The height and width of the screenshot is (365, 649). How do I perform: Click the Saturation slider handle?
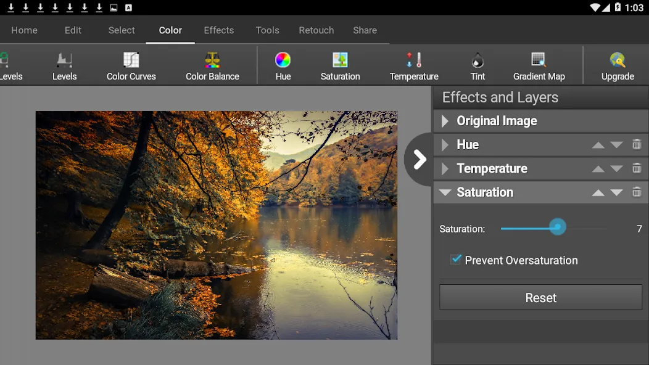click(x=558, y=227)
